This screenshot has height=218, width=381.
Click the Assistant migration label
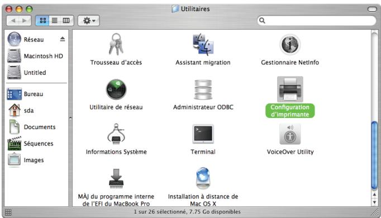pos(203,63)
